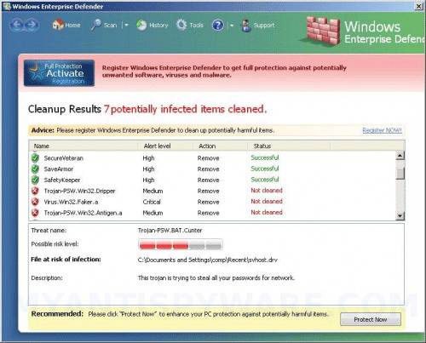Follow the Register NOW! link
This screenshot has height=343, width=426.
coord(382,130)
